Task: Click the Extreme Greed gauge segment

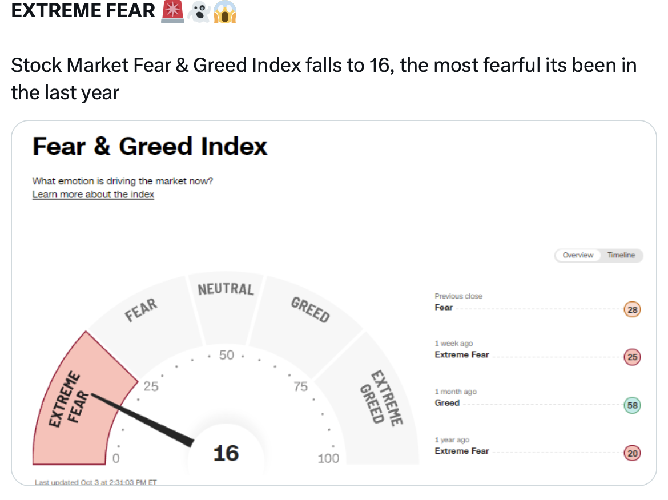Action: tap(380, 398)
